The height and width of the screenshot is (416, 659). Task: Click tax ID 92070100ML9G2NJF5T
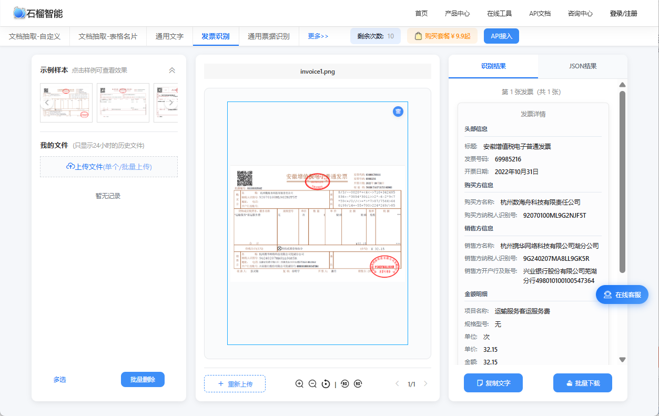click(554, 215)
